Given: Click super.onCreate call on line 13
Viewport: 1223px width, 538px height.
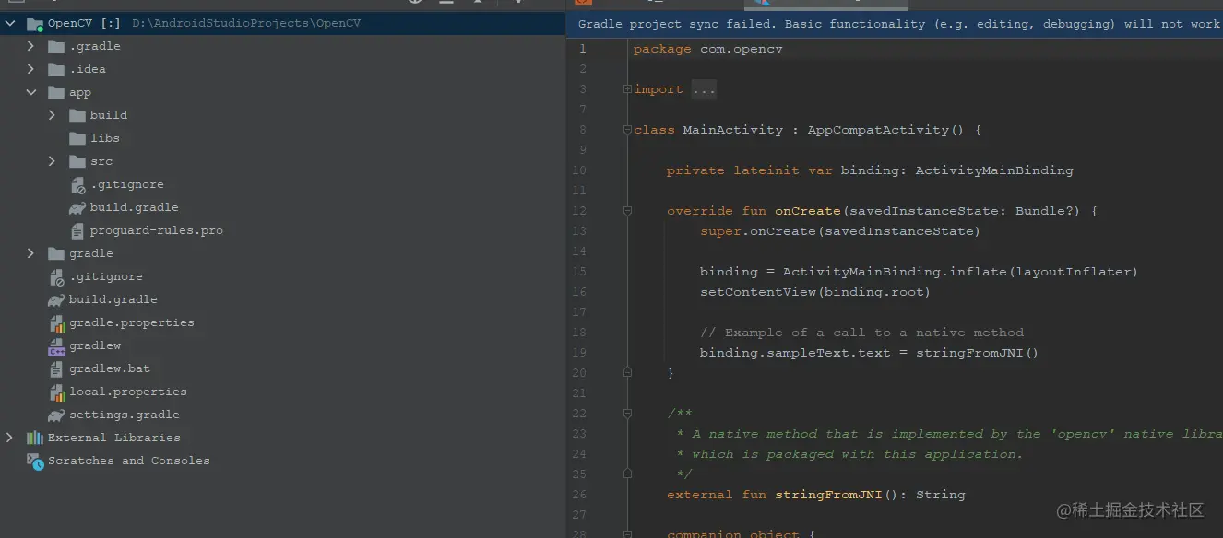Looking at the screenshot, I should (839, 231).
